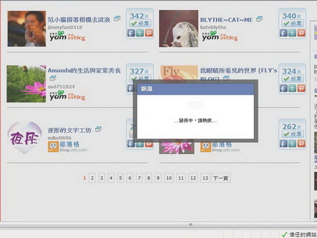The image size is (317, 238).
Task: Share the 324-vote entry on Plurk
Action: pos(301,89)
